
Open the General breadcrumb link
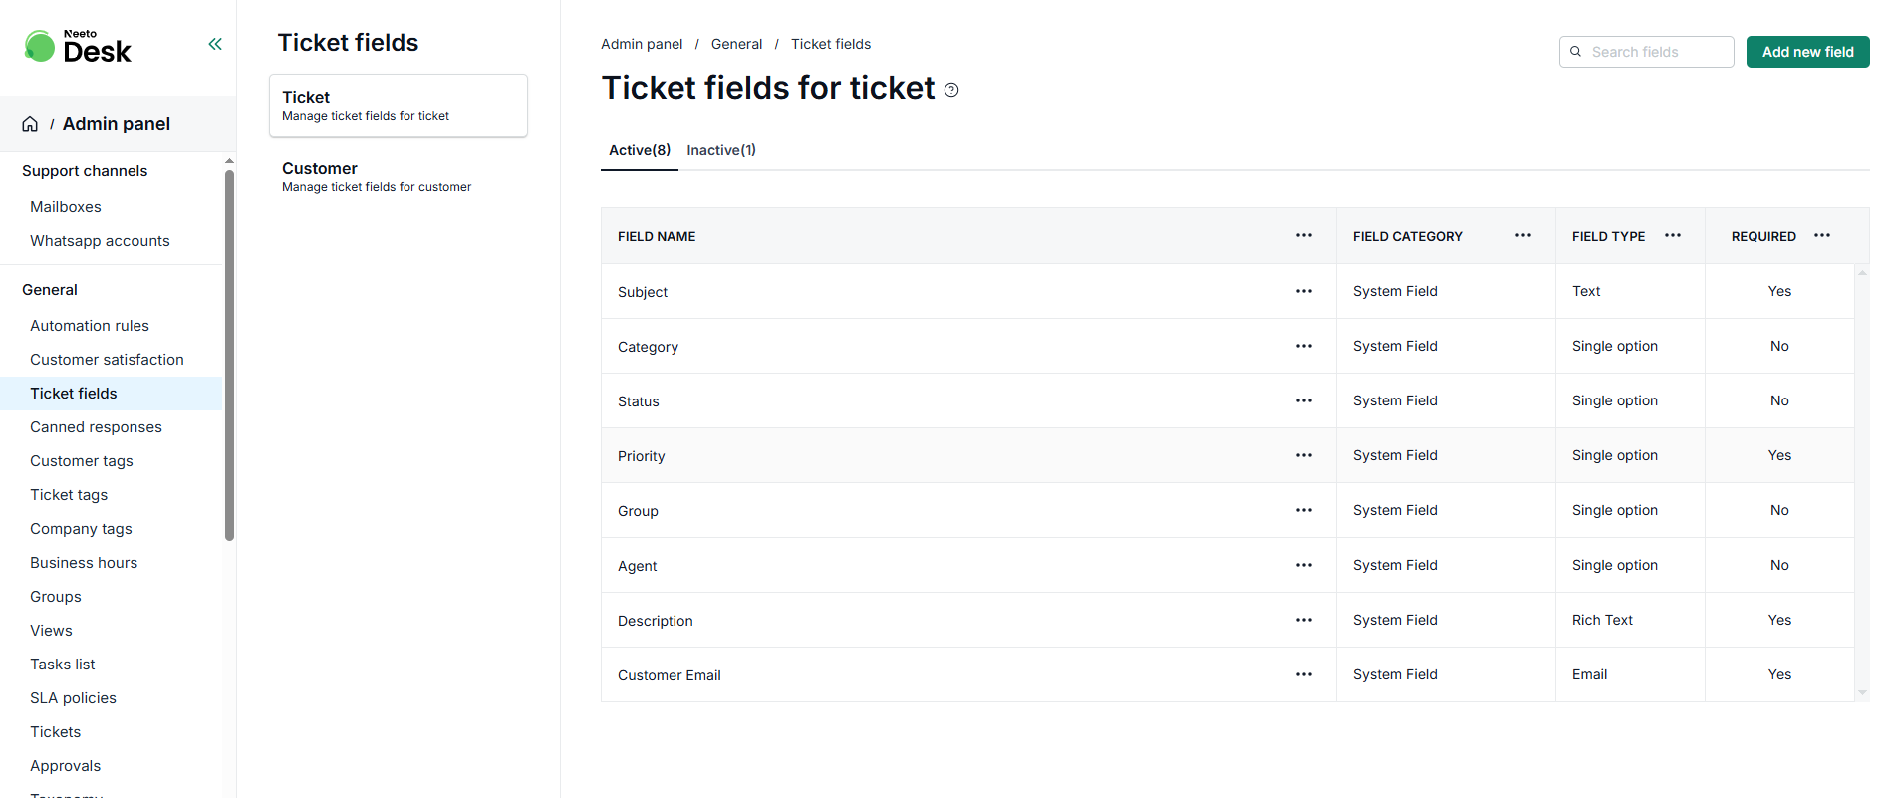736,44
